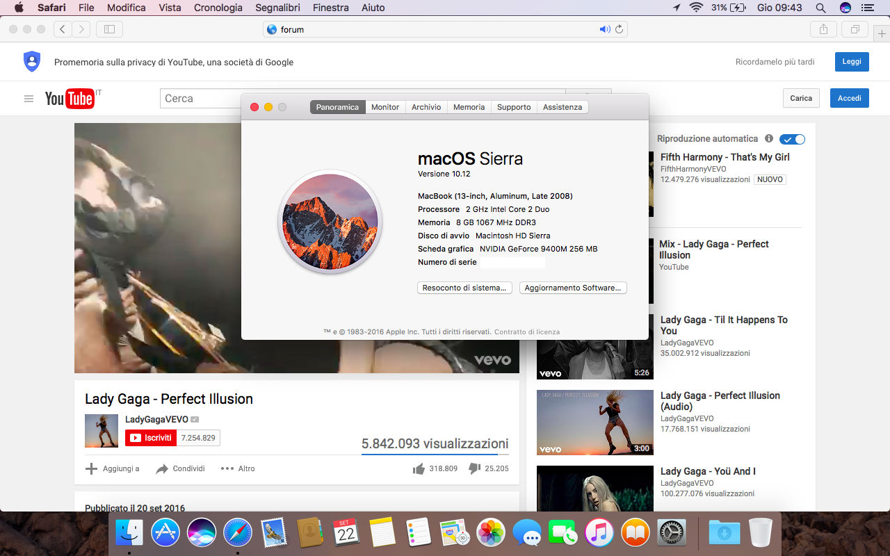The image size is (890, 556).
Task: Open LadyGagaVEVO channel avatar thumbnail
Action: click(102, 431)
